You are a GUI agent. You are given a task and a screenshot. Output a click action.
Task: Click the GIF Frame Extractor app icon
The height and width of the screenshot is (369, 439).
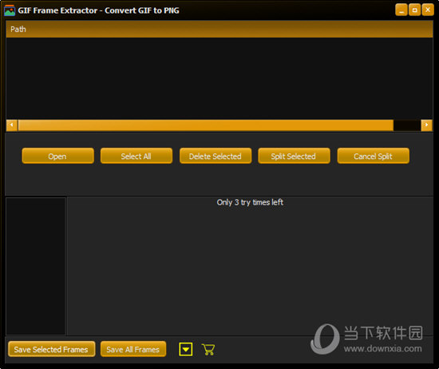pyautogui.click(x=10, y=10)
